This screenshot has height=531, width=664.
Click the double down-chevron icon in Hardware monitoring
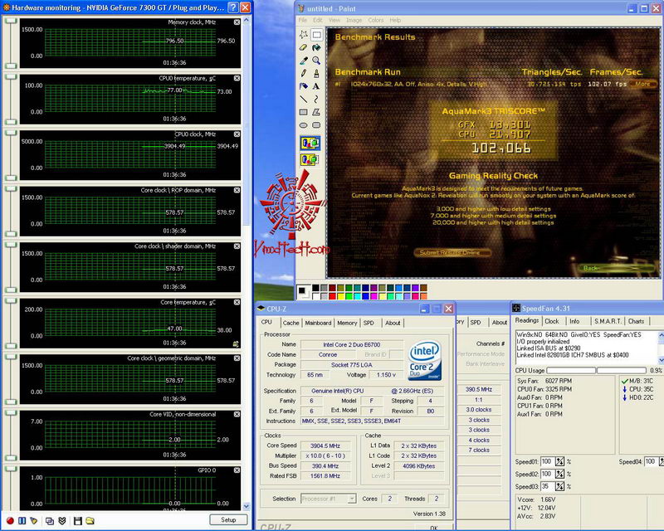tap(61, 520)
